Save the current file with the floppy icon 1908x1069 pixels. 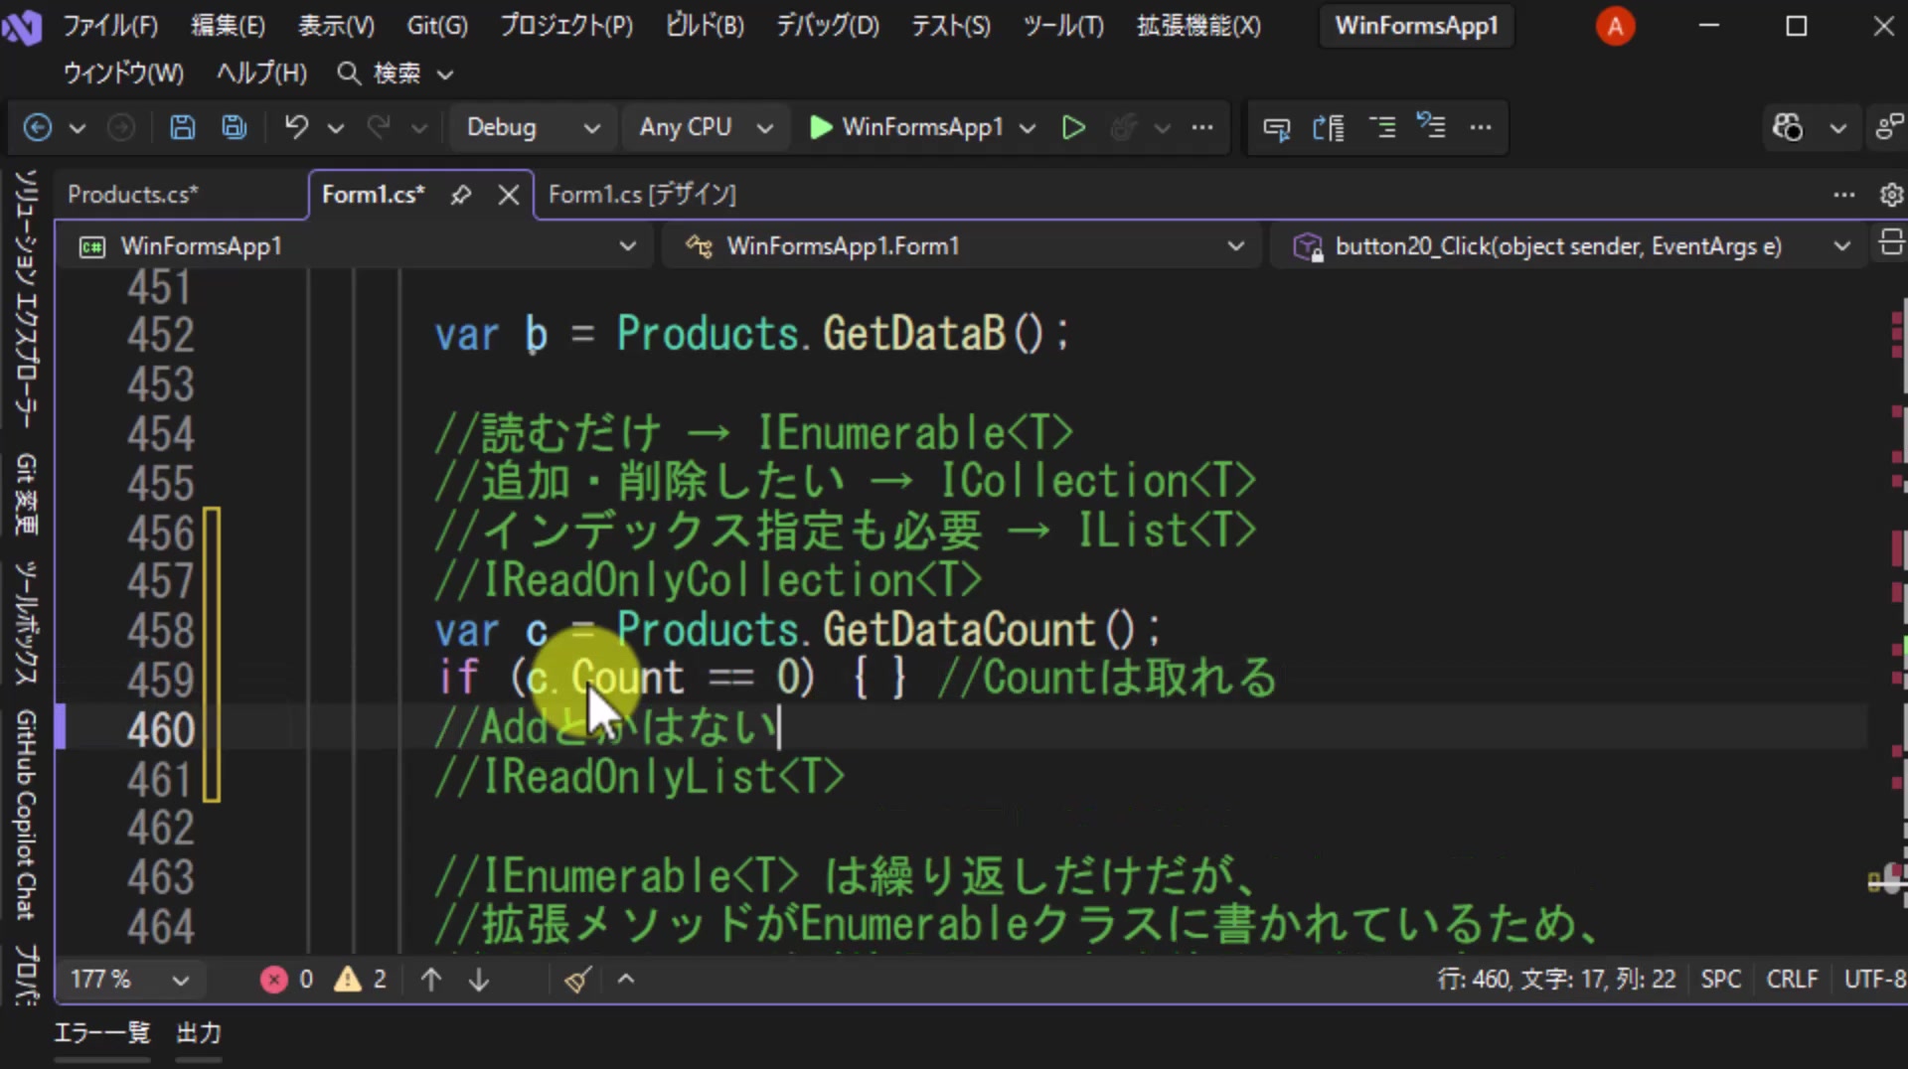tap(182, 127)
